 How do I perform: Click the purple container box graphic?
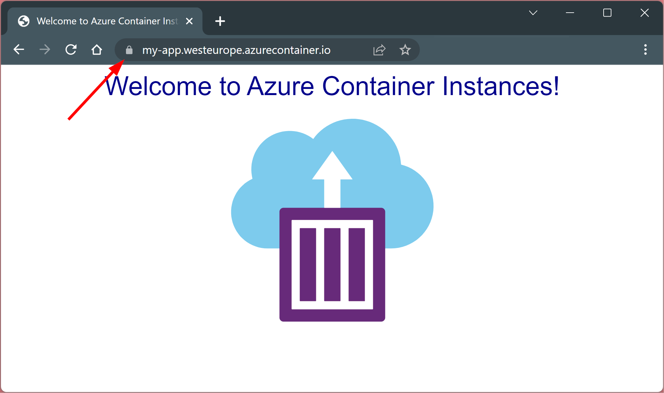(332, 265)
